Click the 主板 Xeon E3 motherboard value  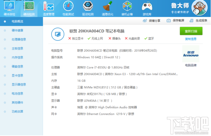(x=128, y=74)
